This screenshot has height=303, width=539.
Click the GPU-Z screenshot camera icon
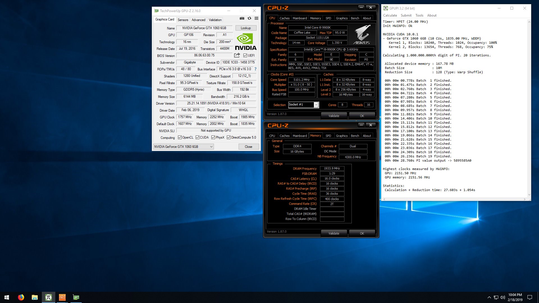click(x=242, y=19)
